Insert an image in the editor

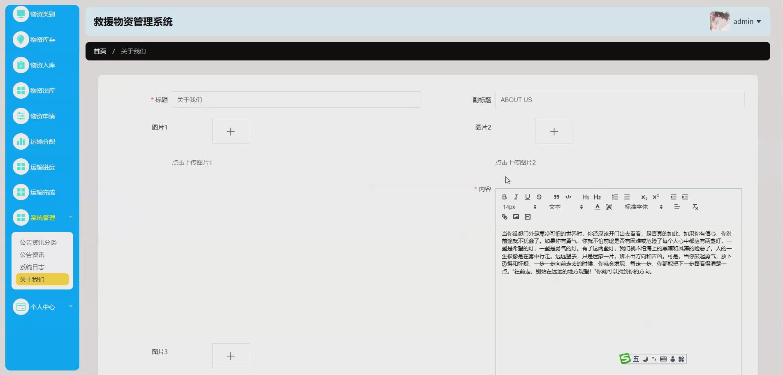516,217
